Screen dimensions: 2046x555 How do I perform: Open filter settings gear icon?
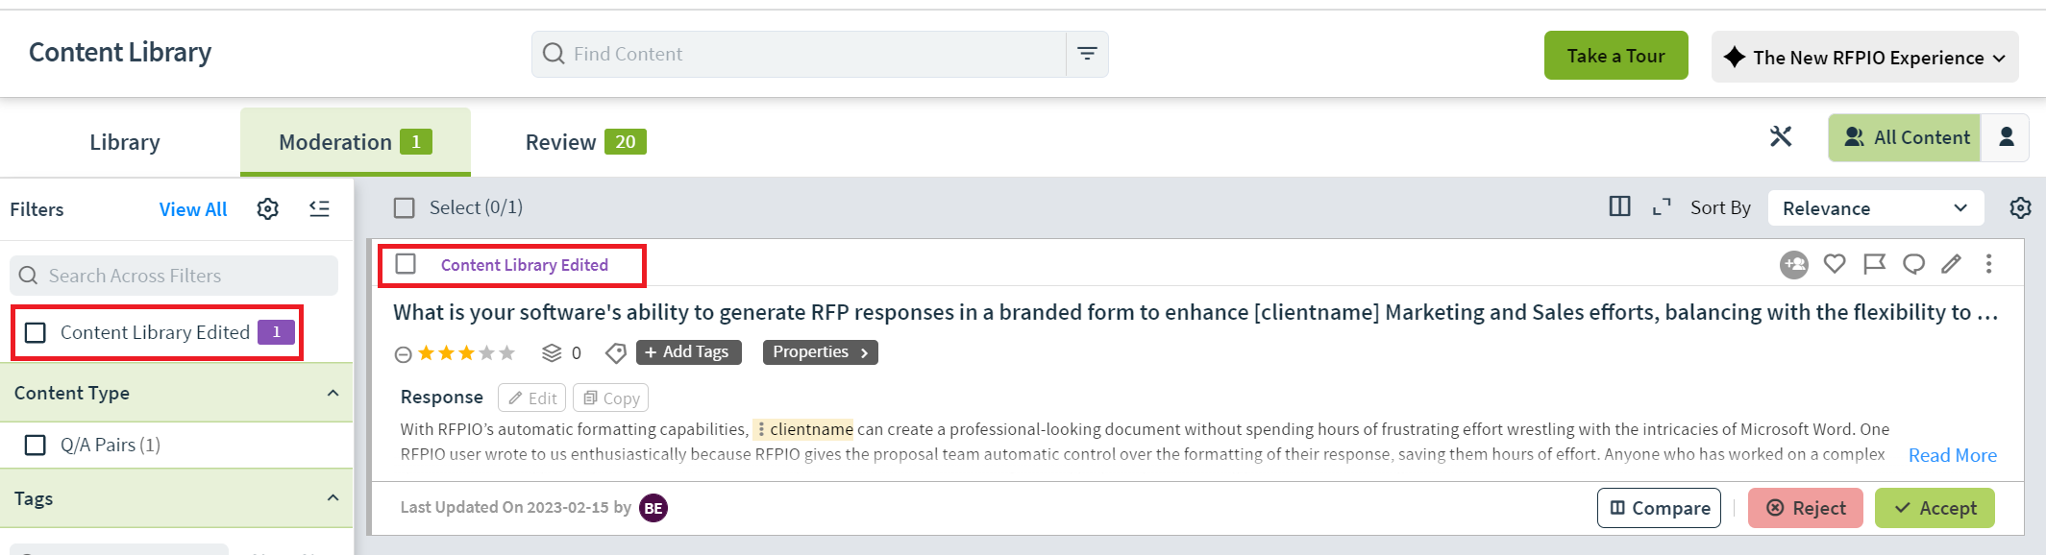pyautogui.click(x=268, y=208)
